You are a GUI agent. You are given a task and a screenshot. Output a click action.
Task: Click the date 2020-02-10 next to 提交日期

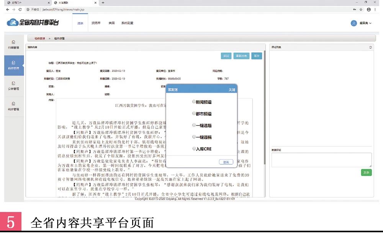tap(118, 71)
